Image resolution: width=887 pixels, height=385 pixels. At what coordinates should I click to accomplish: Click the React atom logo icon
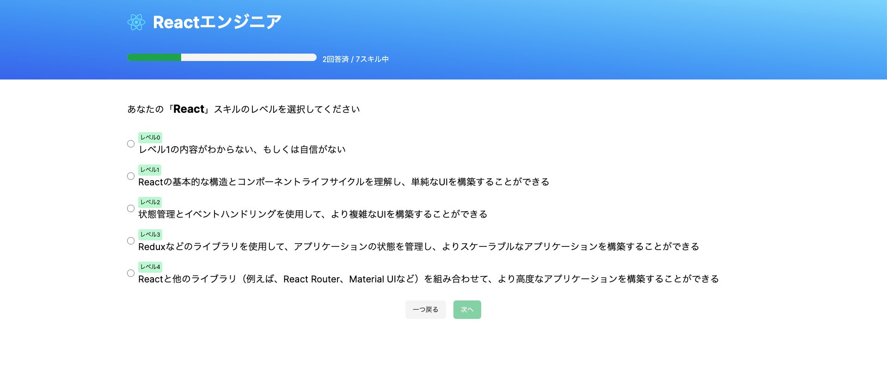(136, 22)
